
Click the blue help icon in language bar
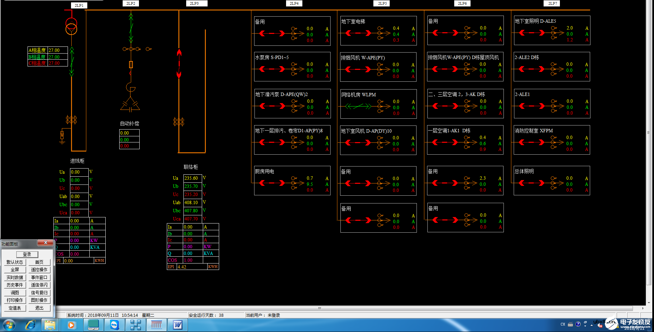578,324
